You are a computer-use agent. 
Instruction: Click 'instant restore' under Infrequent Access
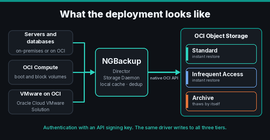(206, 80)
